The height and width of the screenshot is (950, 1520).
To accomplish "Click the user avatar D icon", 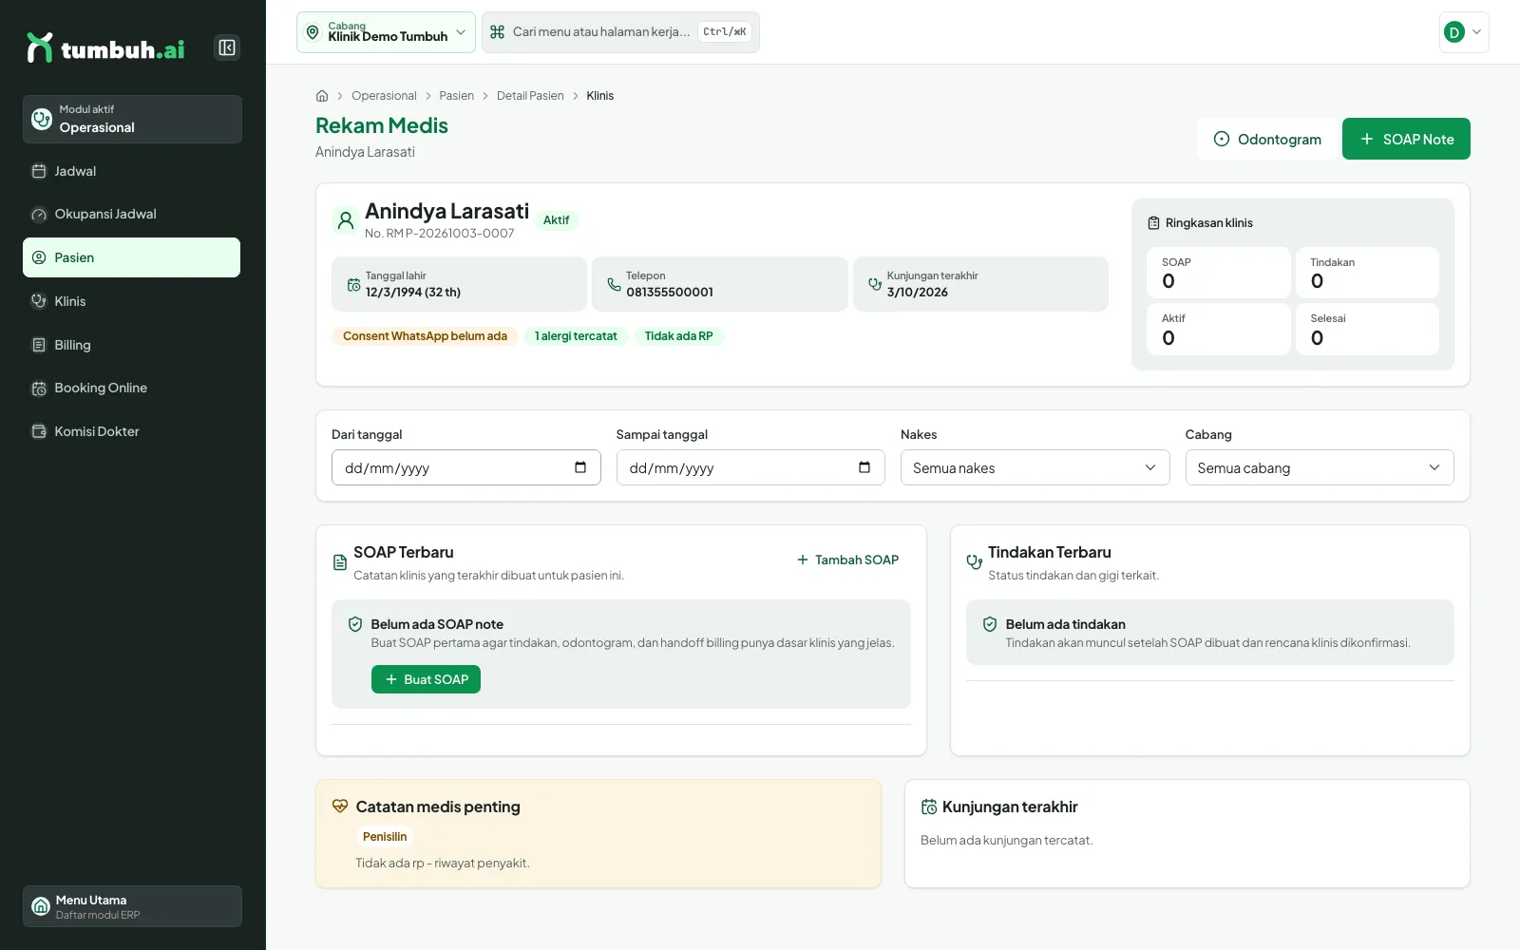I will click(1453, 32).
